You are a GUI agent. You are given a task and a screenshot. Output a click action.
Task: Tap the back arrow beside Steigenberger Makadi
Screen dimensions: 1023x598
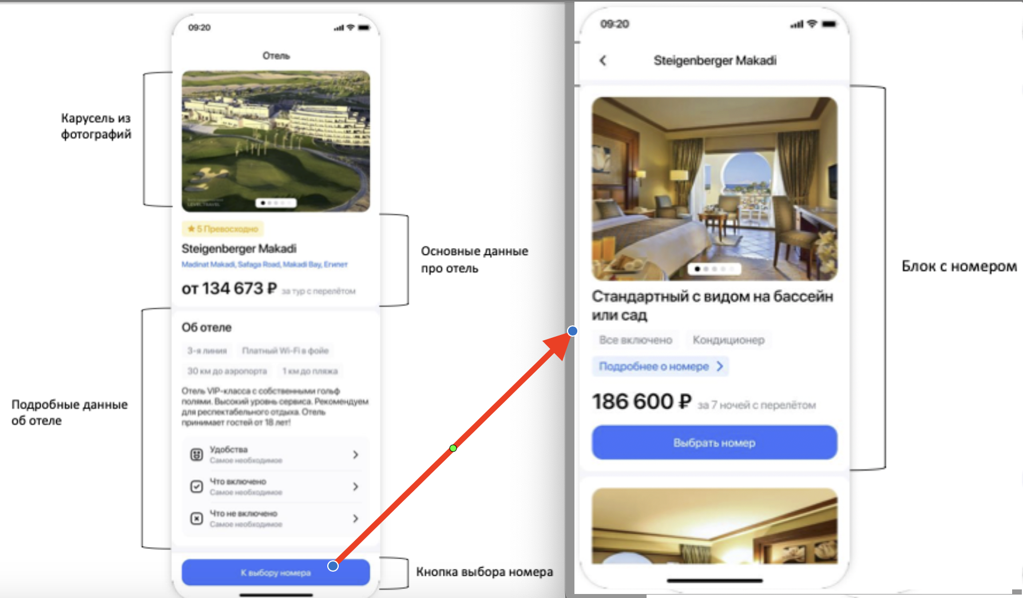point(602,60)
